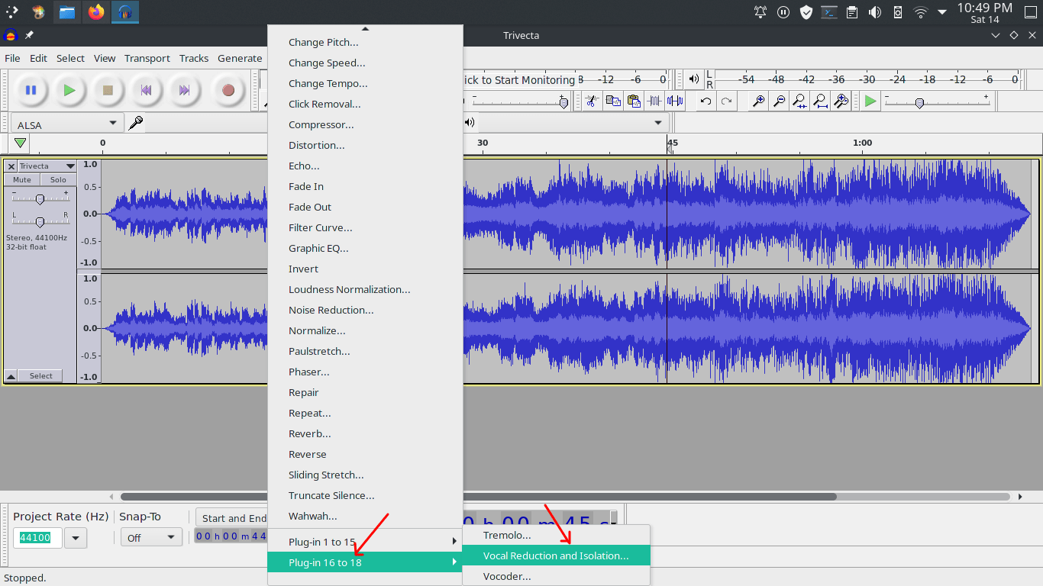Click the Select button under track panel

tap(40, 376)
